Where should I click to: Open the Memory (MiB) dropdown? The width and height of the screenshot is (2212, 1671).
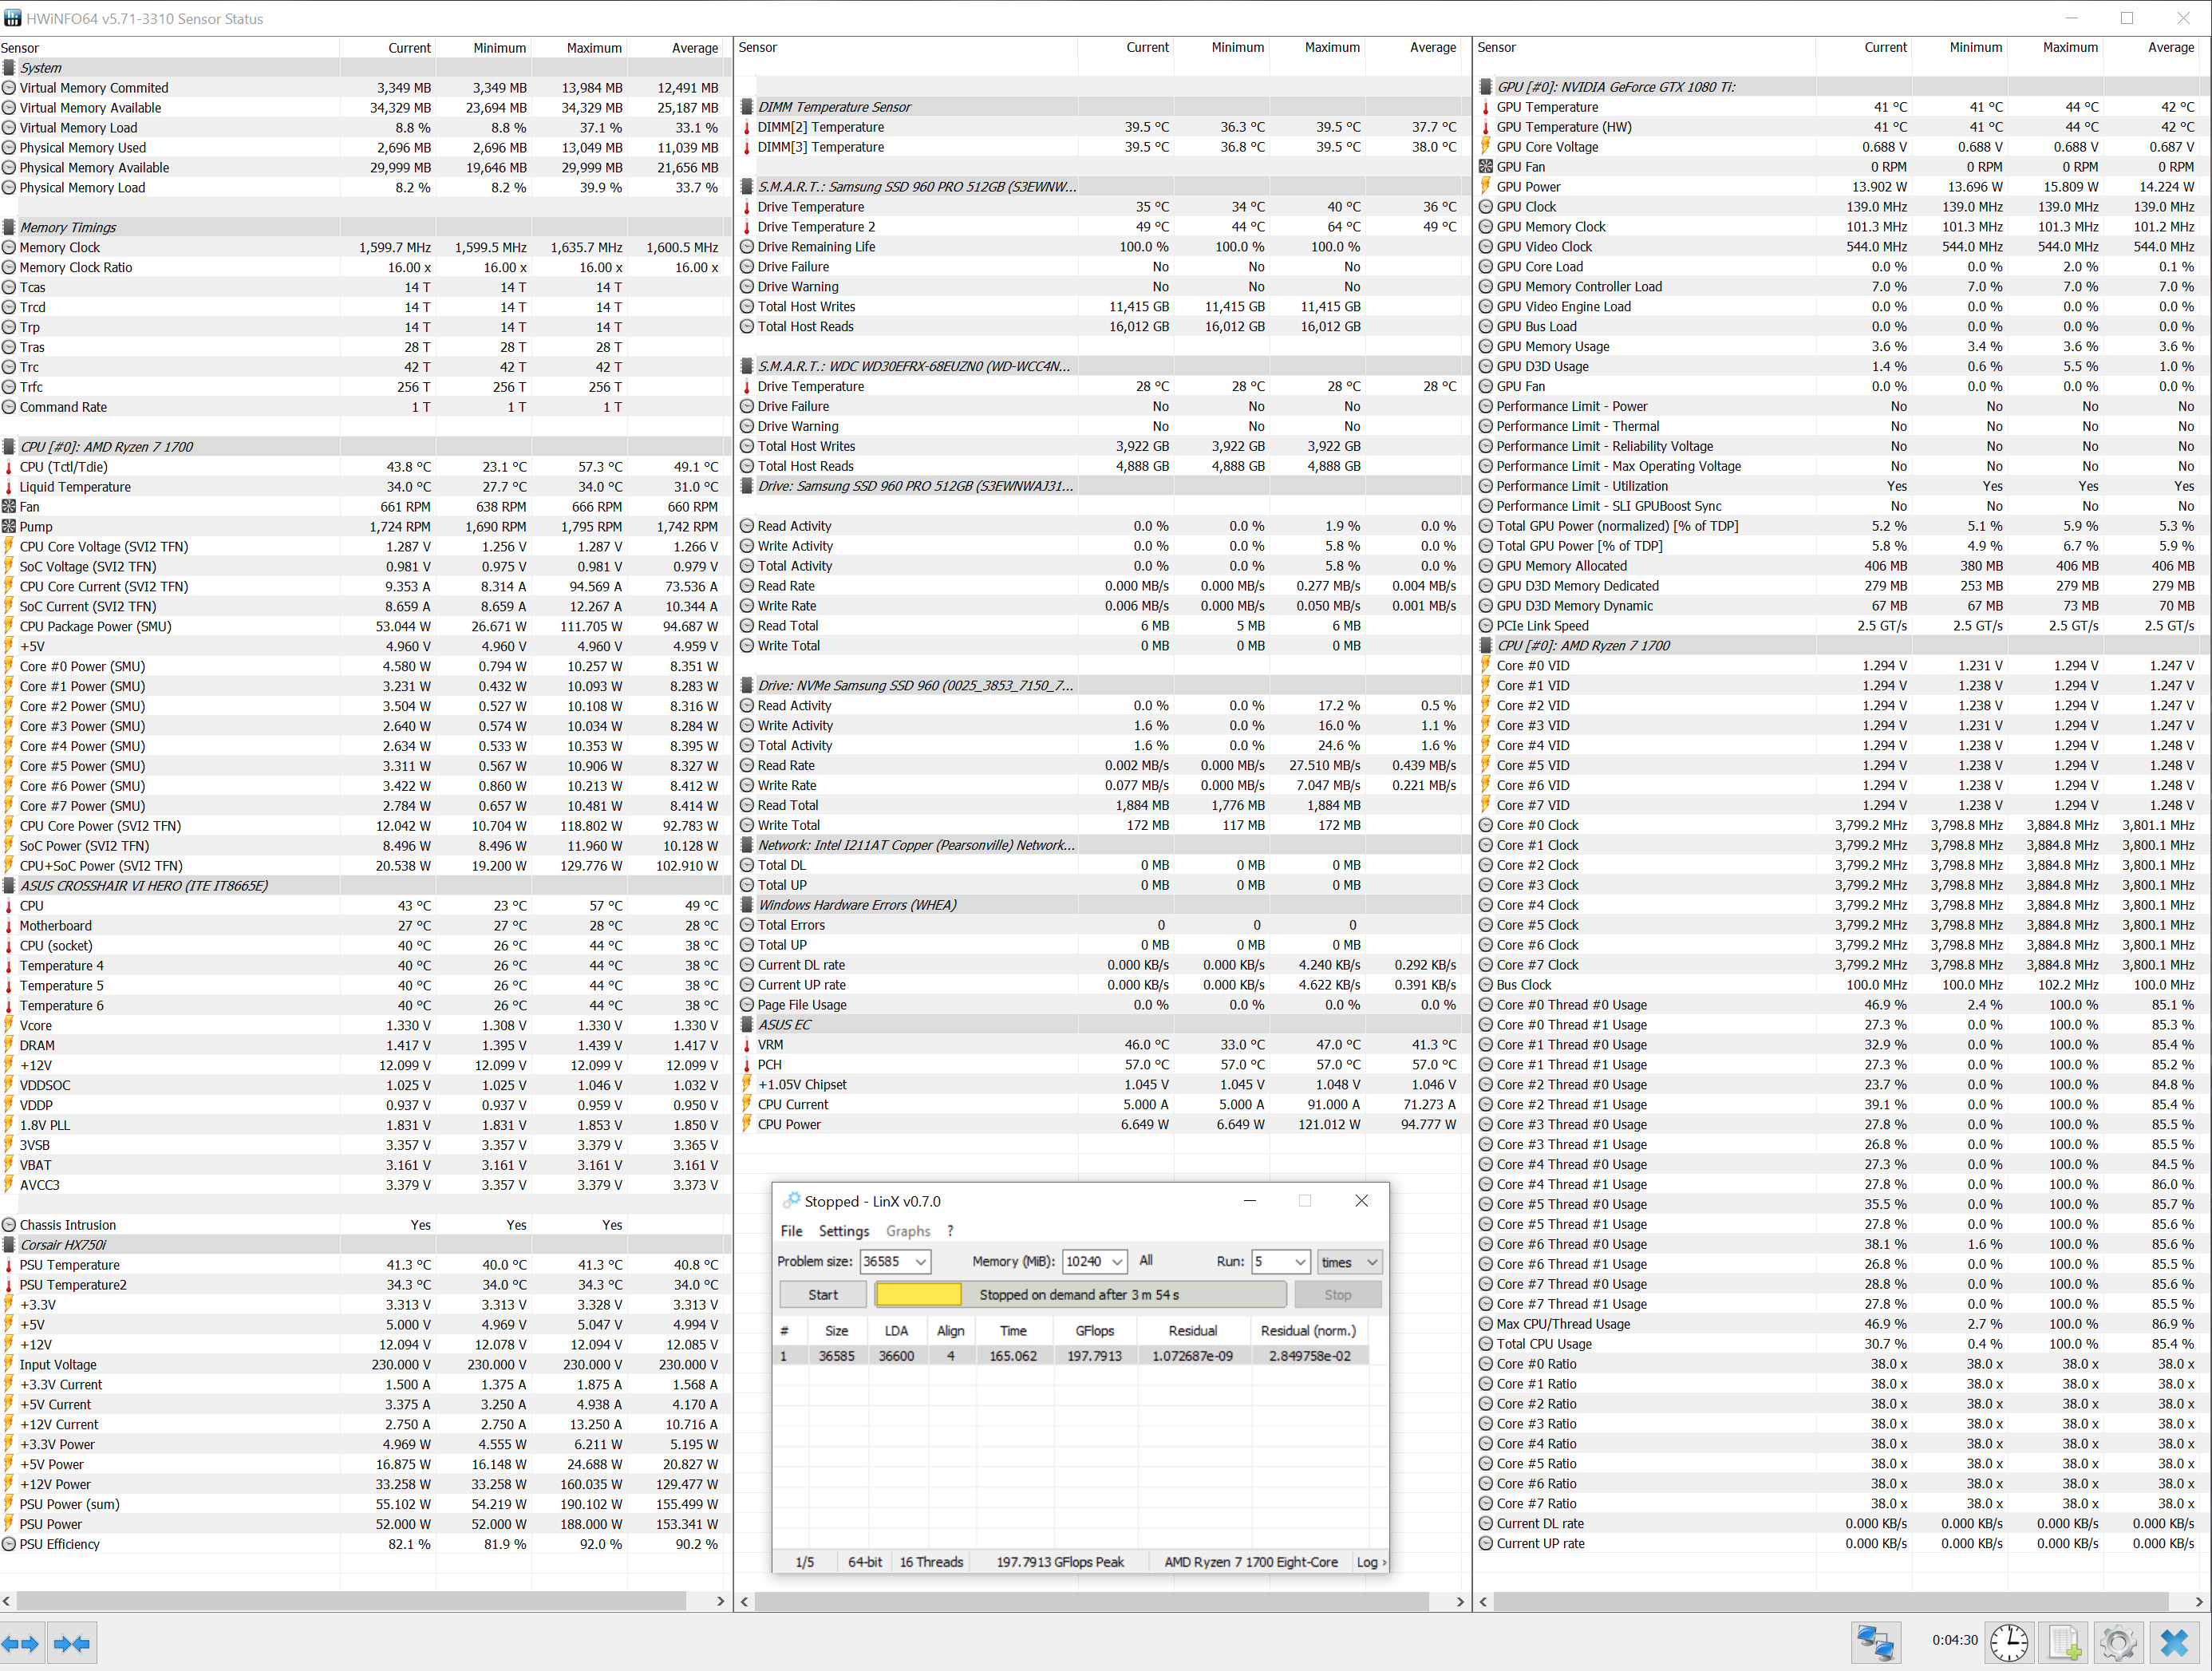pyautogui.click(x=1117, y=1262)
